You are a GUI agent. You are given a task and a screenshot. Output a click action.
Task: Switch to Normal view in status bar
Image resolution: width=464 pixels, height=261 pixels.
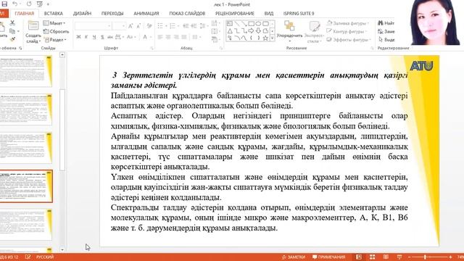(x=359, y=257)
